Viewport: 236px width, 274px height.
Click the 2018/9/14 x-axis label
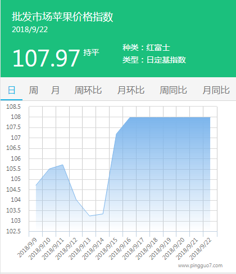pyautogui.click(x=93, y=249)
